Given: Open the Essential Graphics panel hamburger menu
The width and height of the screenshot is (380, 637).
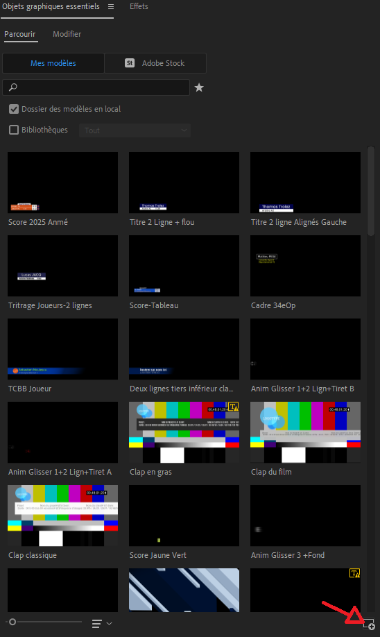Looking at the screenshot, I should pos(111,6).
